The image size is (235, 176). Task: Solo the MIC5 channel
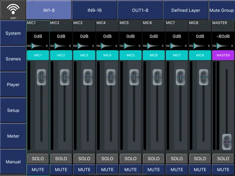(131, 159)
